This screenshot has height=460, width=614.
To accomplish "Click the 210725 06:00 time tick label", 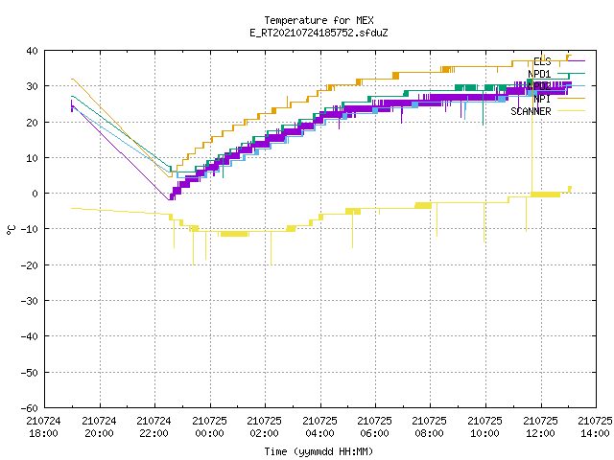I will tap(375, 427).
